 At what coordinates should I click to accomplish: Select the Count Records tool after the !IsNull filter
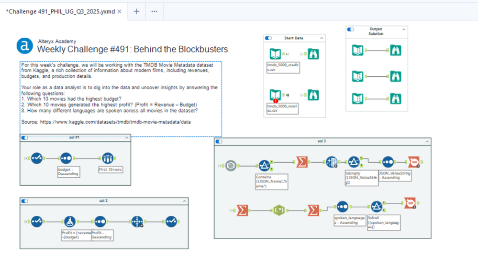point(411,203)
